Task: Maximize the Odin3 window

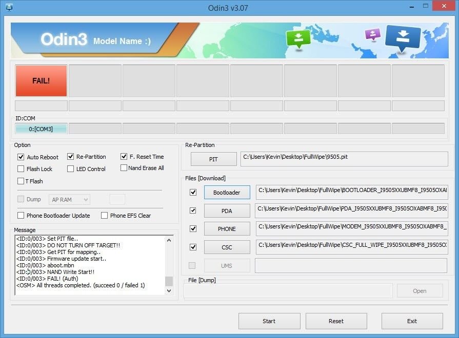Action: [426, 6]
